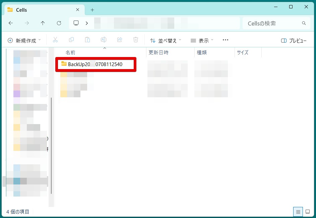Open the 表示 view options dropdown

point(202,41)
